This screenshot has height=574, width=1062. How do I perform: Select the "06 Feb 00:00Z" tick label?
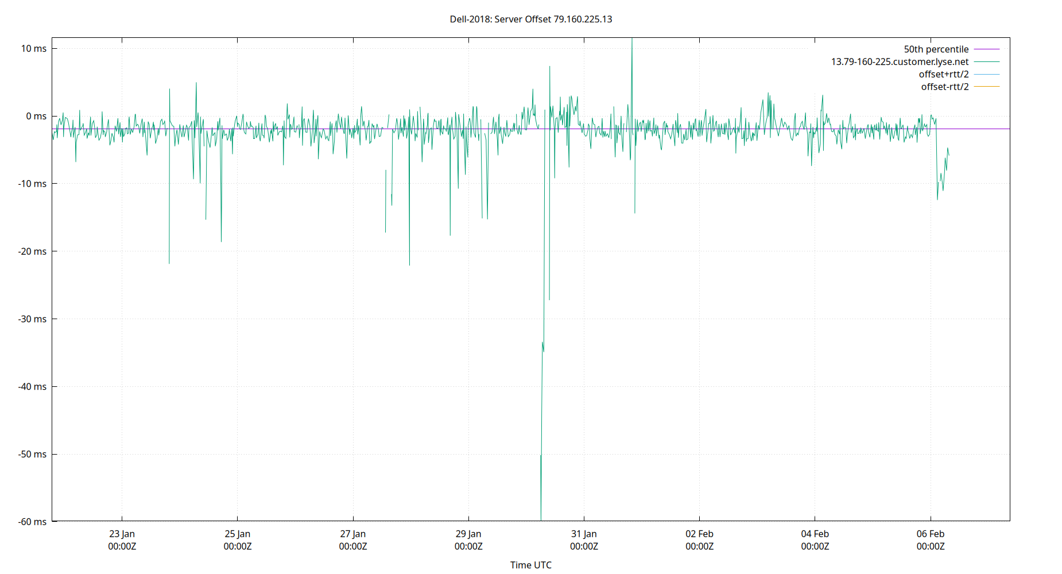click(x=931, y=540)
